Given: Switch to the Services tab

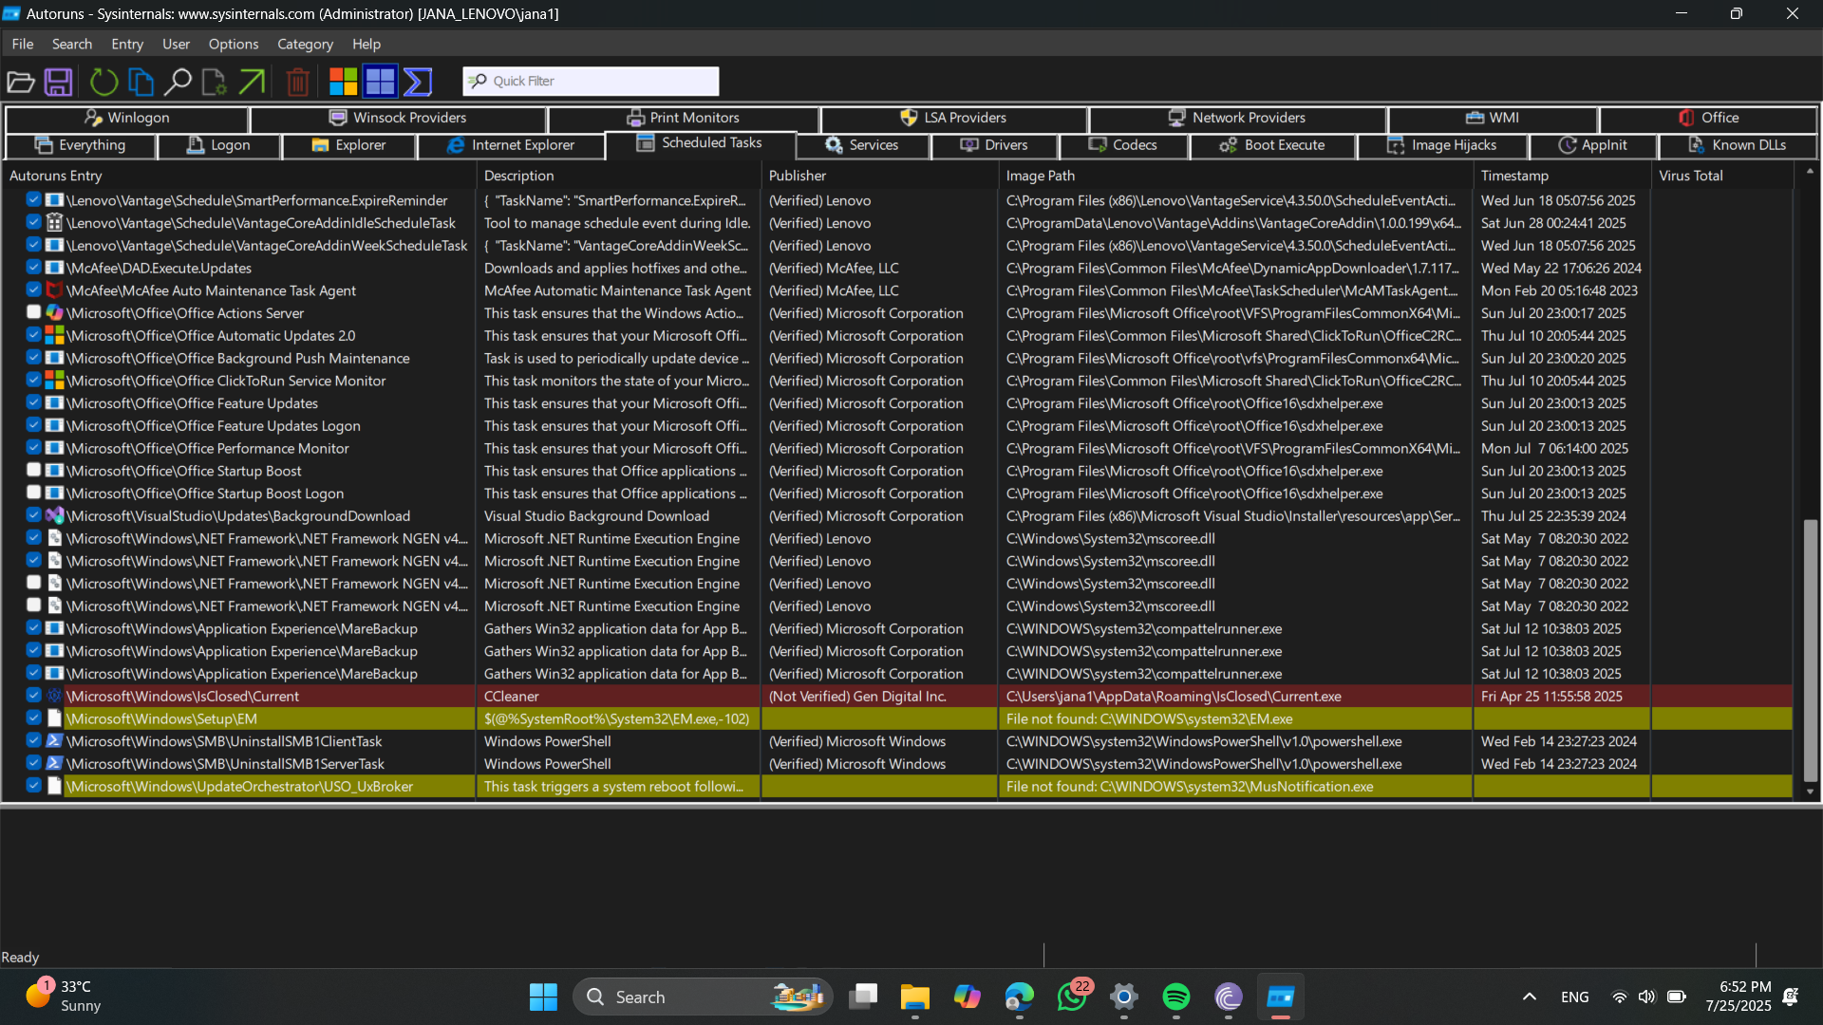Looking at the screenshot, I should coord(862,145).
